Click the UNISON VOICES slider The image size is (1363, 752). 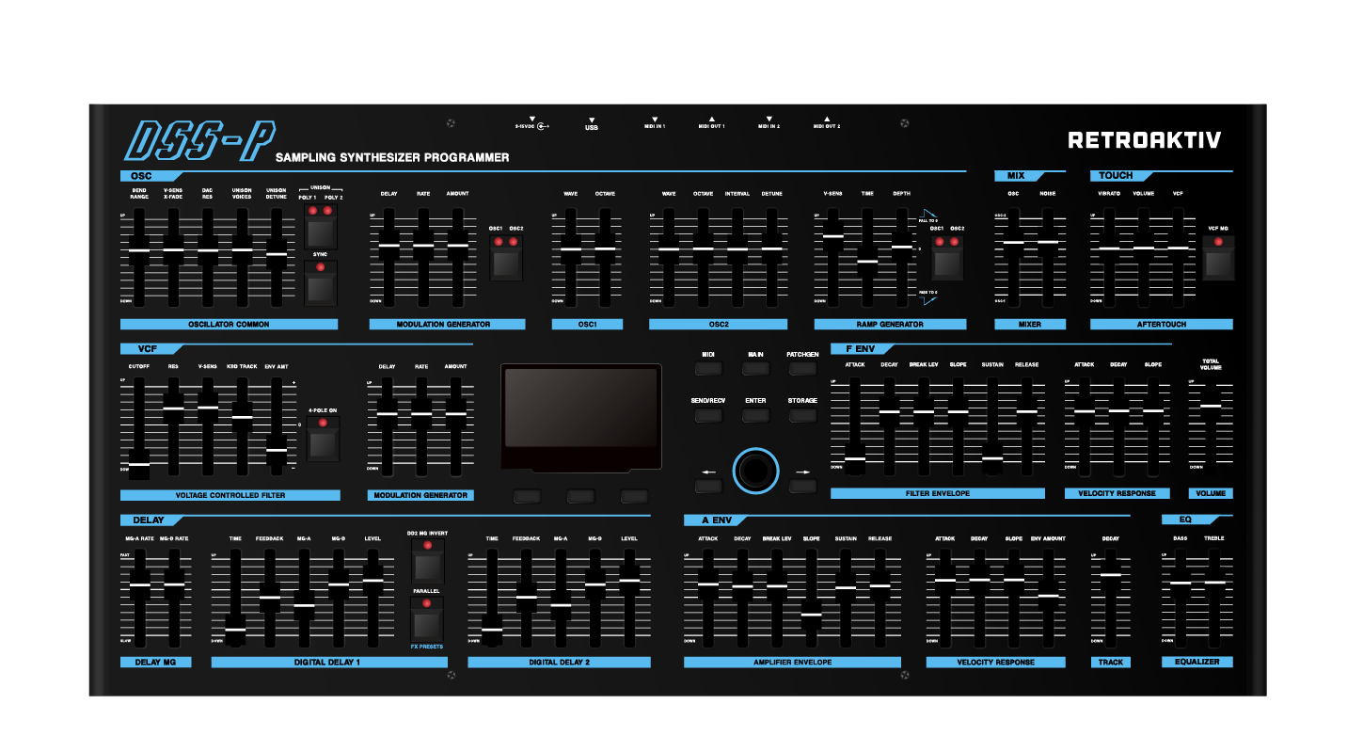click(242, 257)
